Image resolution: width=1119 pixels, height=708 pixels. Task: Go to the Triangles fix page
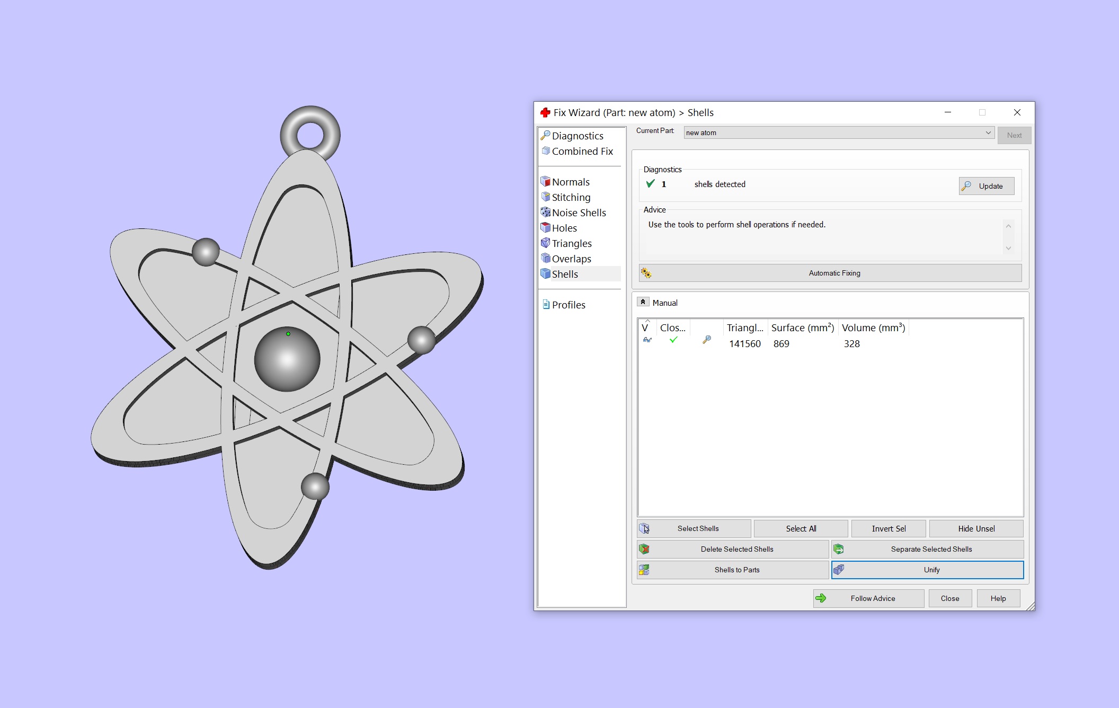(571, 243)
